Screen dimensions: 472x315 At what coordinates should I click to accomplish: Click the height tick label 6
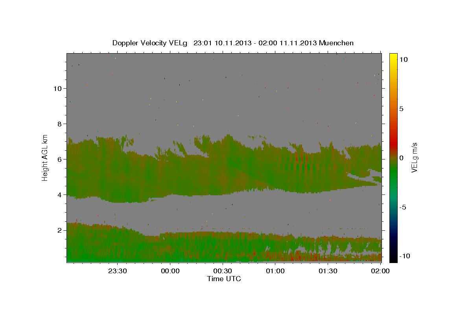(x=60, y=159)
